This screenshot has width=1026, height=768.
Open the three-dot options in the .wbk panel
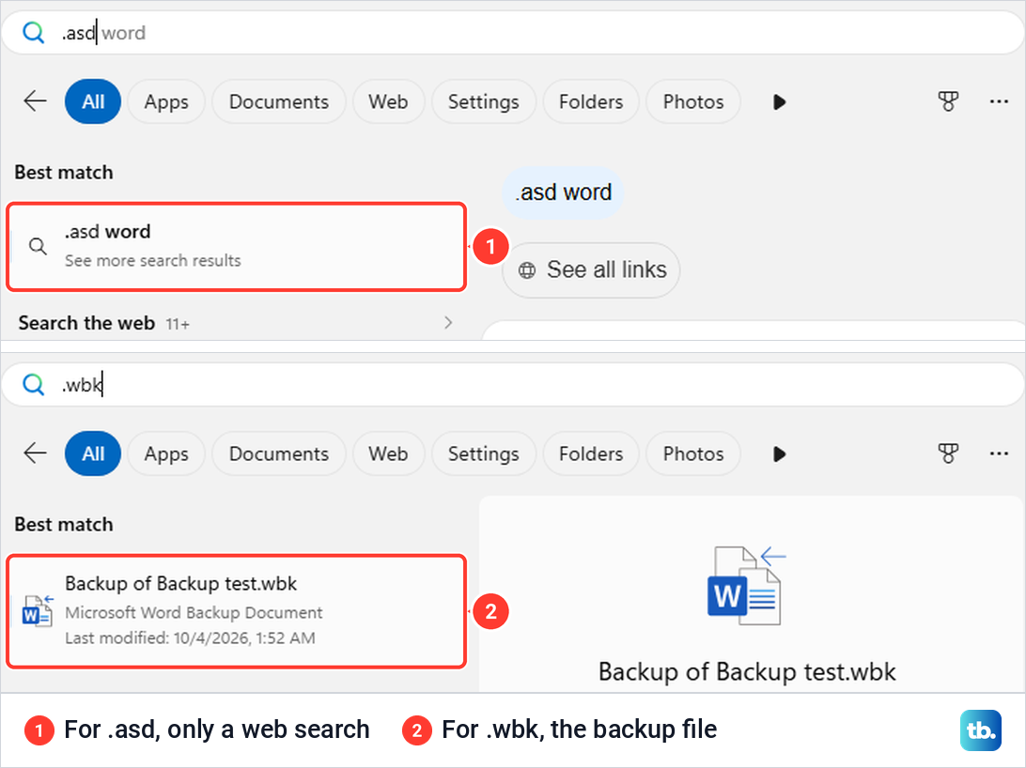(999, 453)
